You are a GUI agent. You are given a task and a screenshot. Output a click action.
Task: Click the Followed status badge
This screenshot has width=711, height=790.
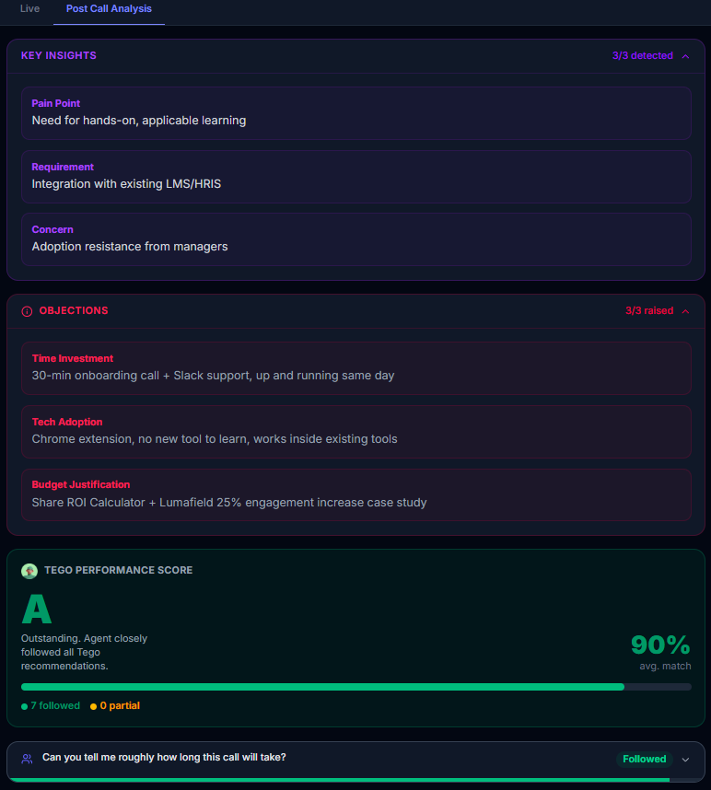(644, 760)
